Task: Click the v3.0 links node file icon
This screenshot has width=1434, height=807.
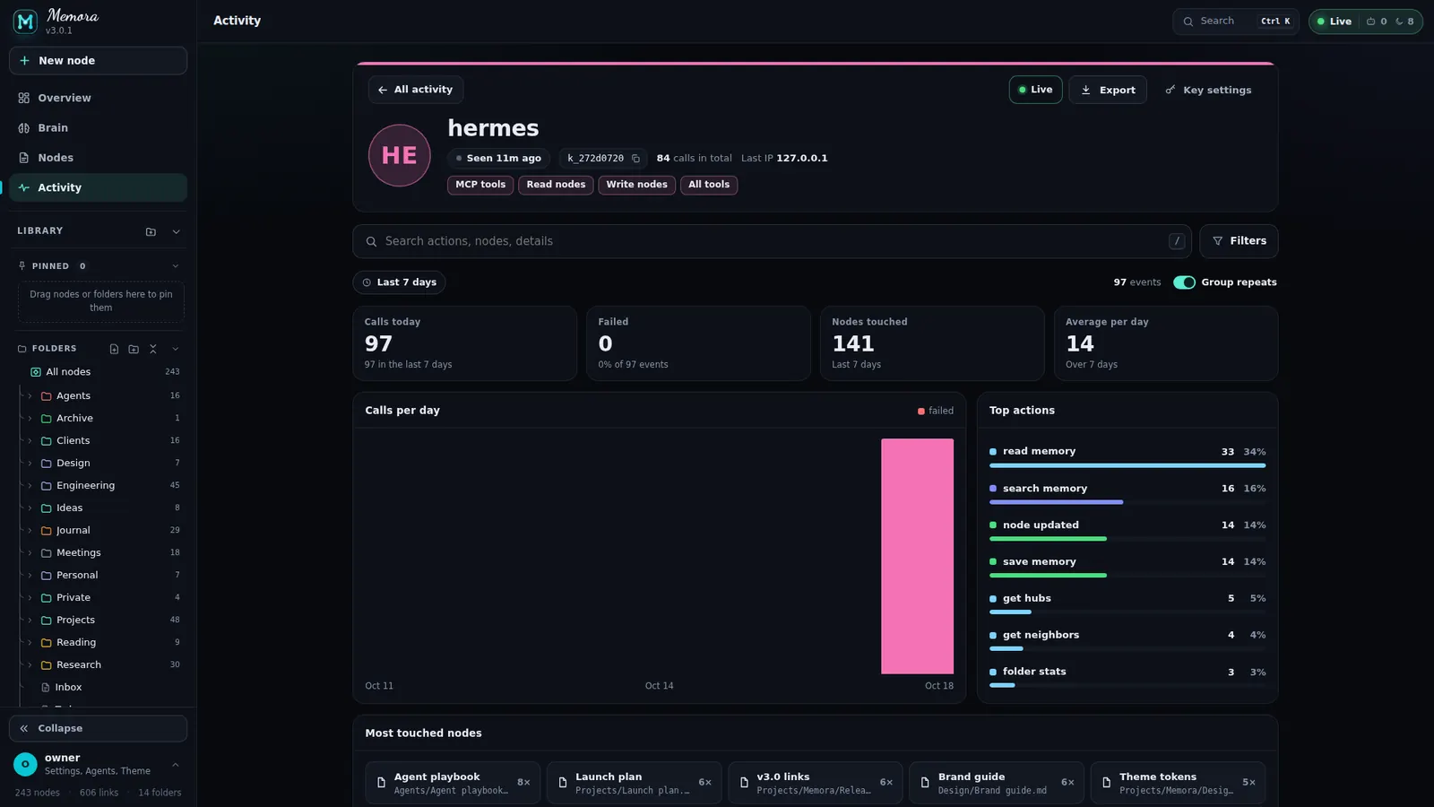Action: (x=744, y=783)
